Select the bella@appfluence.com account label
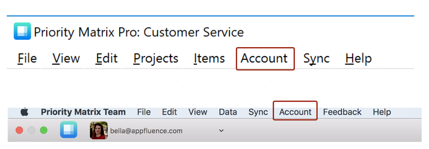The image size is (429, 149). pos(146,131)
